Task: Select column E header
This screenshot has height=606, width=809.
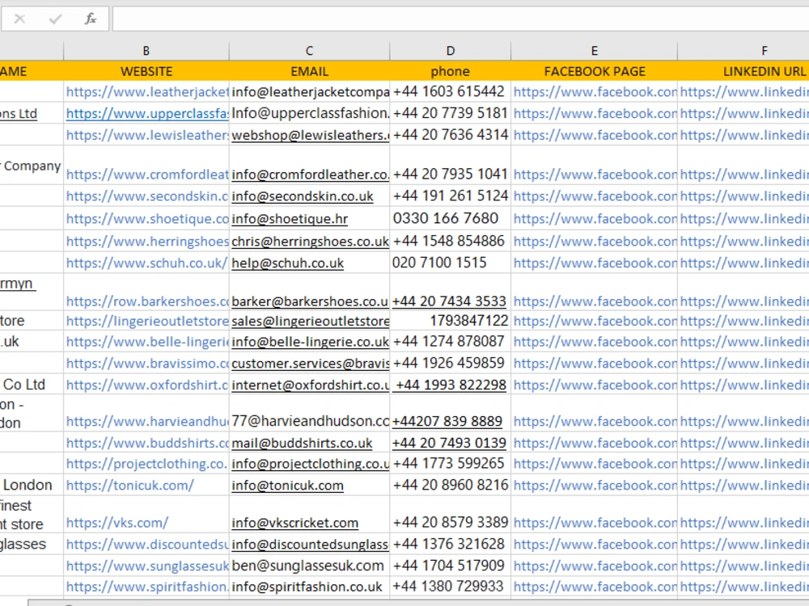Action: point(595,51)
